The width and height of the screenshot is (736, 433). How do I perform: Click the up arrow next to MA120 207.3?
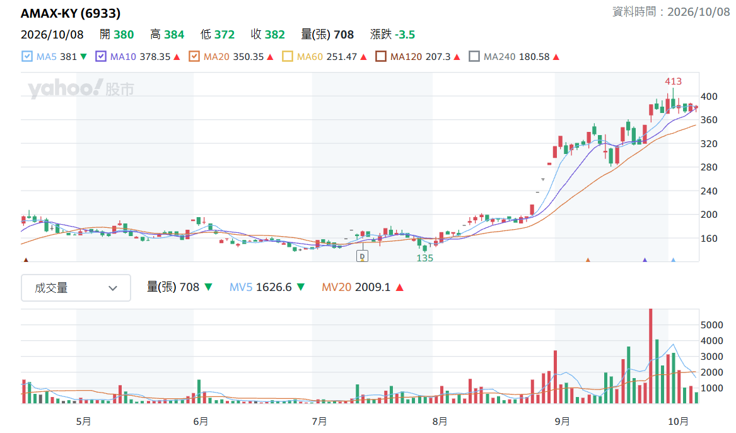pyautogui.click(x=457, y=57)
